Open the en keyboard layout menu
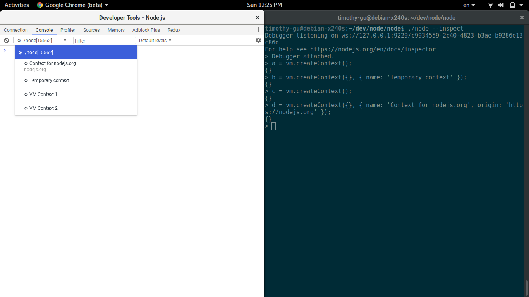This screenshot has height=297, width=529. coord(469,5)
